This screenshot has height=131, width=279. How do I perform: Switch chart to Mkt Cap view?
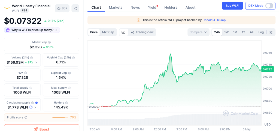click(x=108, y=32)
